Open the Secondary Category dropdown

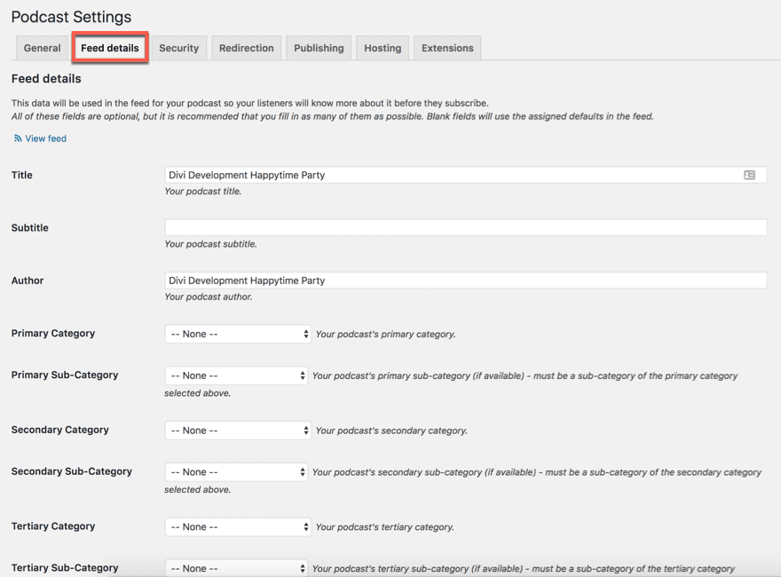235,431
